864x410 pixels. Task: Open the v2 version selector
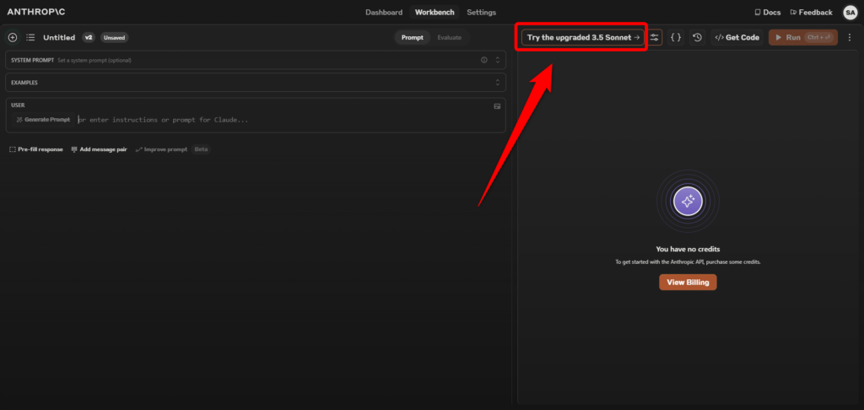click(x=89, y=37)
